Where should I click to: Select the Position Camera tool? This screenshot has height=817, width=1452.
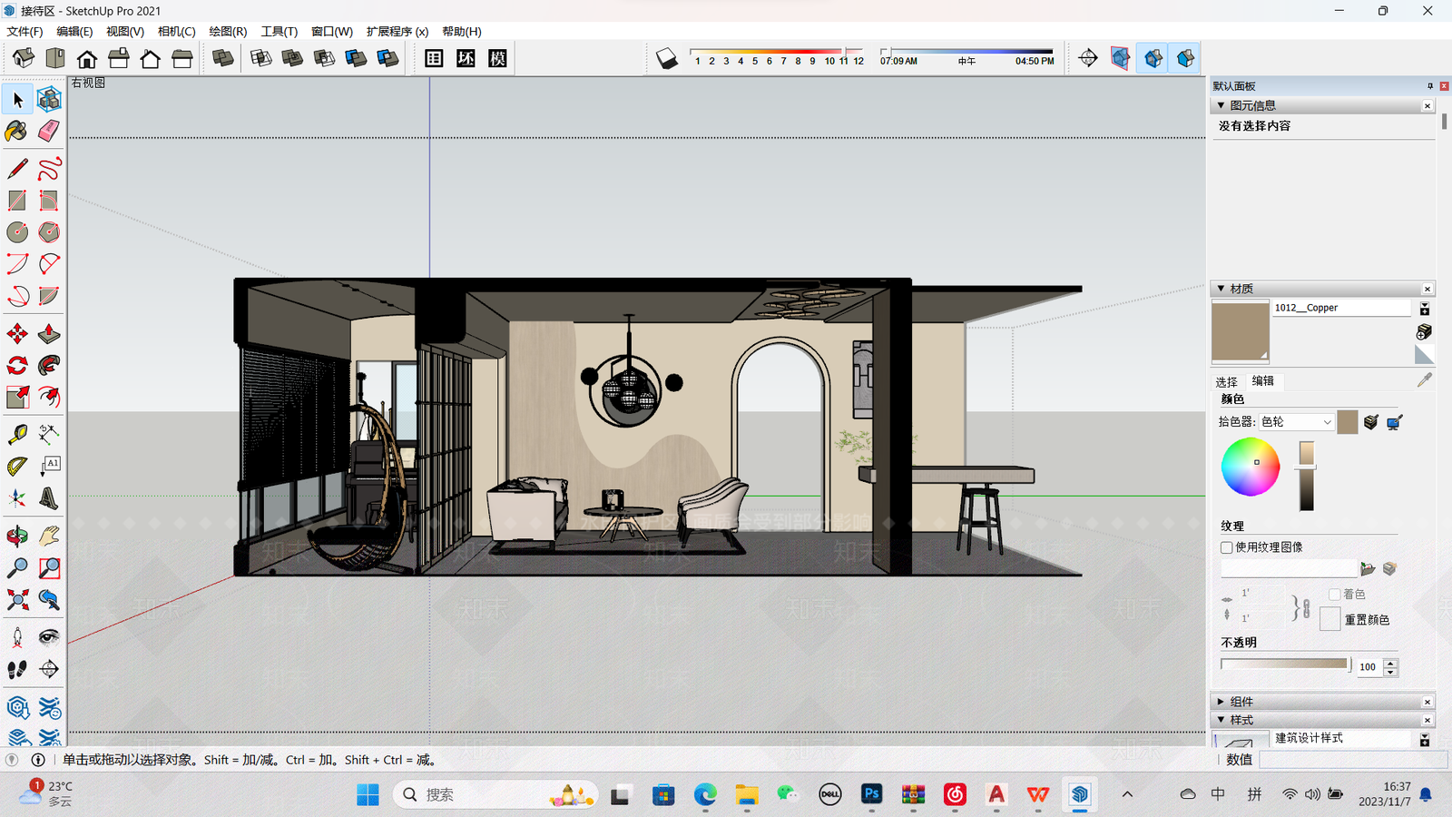click(x=17, y=638)
